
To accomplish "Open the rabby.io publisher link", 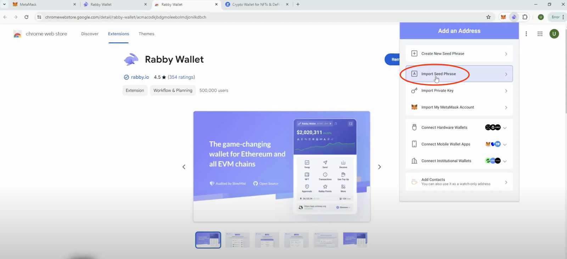I will 140,77.
